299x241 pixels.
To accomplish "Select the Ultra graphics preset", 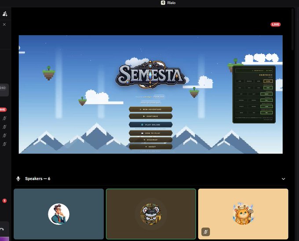I will pyautogui.click(x=268, y=81).
